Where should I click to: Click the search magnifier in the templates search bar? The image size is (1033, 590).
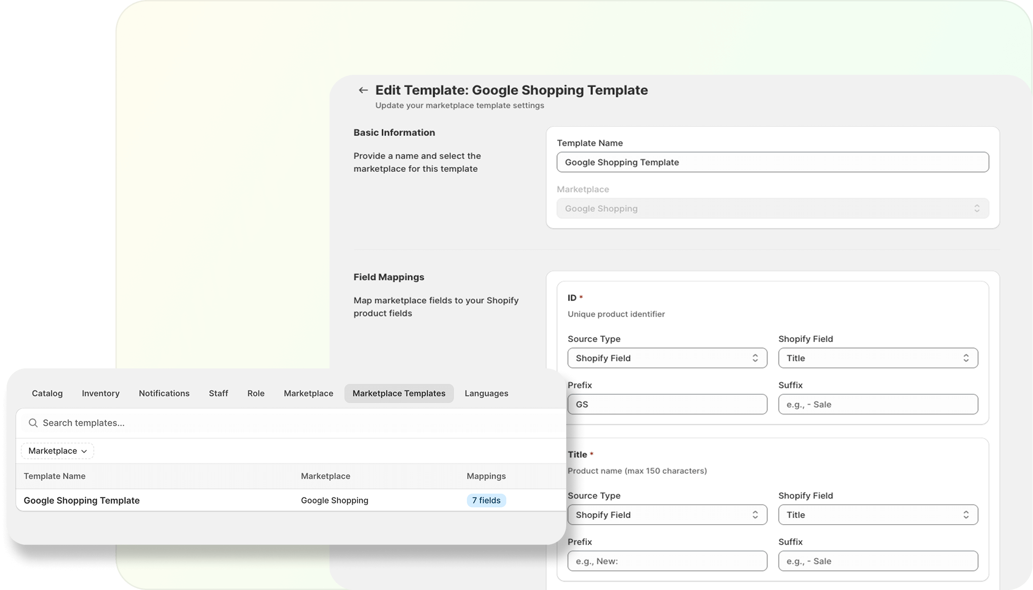(x=33, y=423)
